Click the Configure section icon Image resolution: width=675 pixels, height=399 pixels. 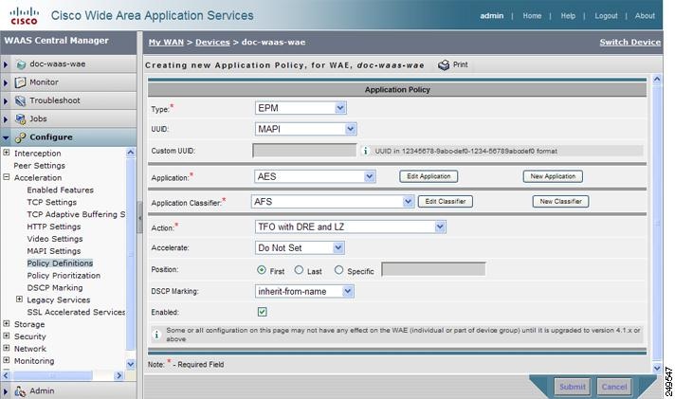pyautogui.click(x=20, y=137)
